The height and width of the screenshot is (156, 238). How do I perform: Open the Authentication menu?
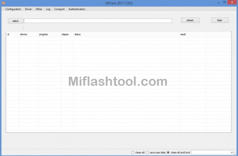[77, 9]
